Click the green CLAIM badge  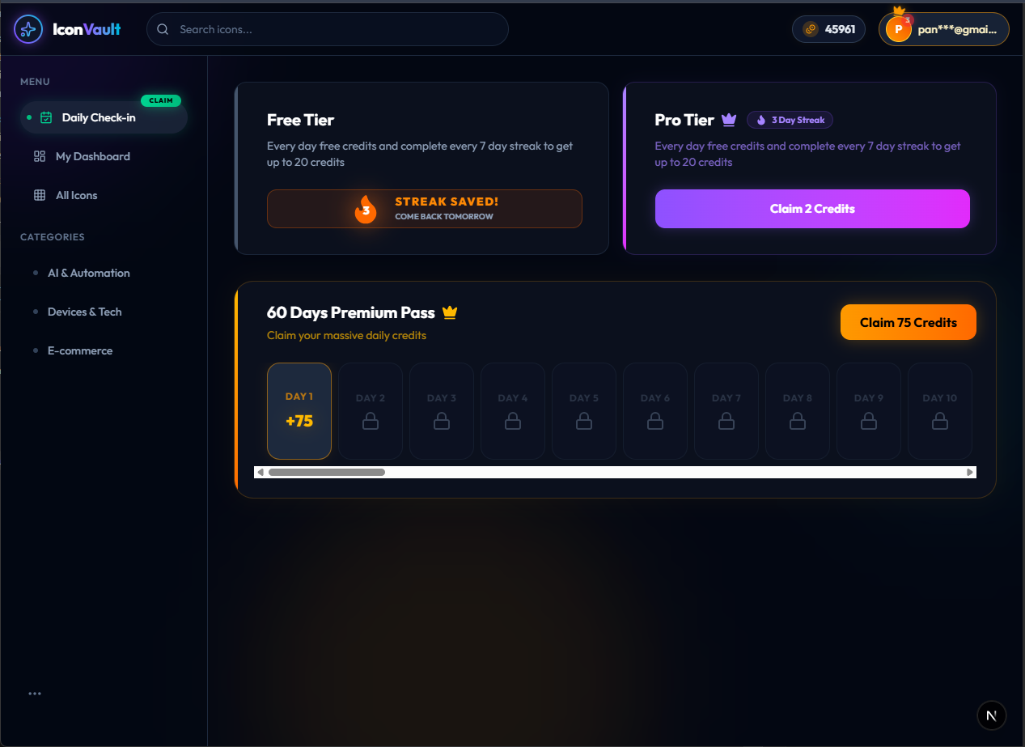coord(161,101)
